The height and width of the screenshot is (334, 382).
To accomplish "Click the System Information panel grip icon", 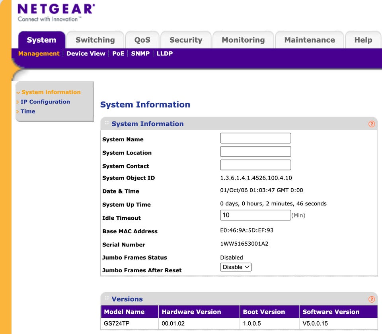I will pos(107,123).
